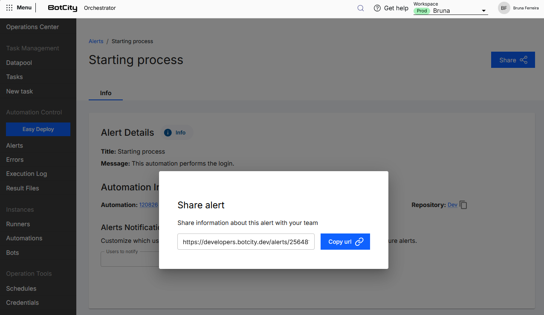Click the Starting process page heading
Screen dimensions: 544x315
136,60
